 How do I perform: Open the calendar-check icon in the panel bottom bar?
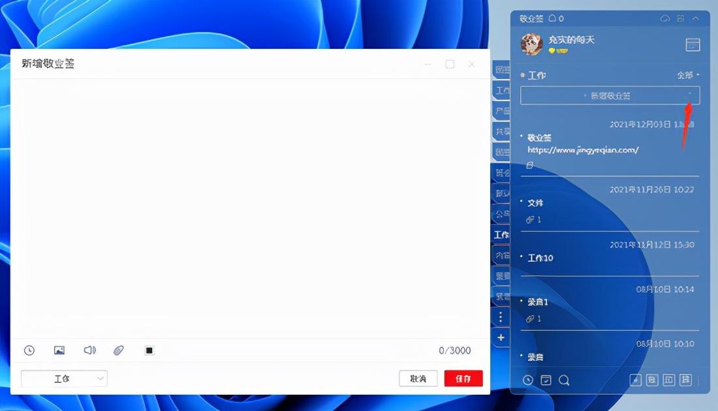click(546, 380)
